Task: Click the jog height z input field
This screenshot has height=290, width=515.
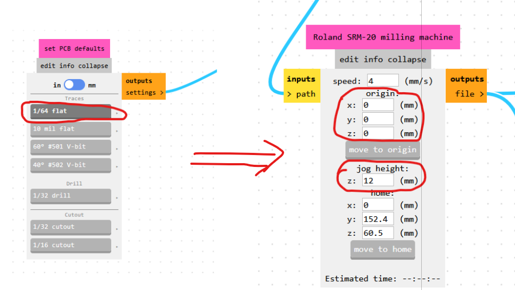Action: pyautogui.click(x=378, y=181)
